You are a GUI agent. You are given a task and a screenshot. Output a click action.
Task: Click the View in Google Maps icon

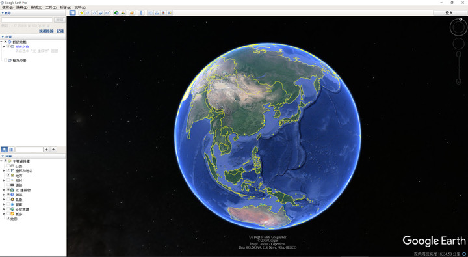tap(170, 13)
